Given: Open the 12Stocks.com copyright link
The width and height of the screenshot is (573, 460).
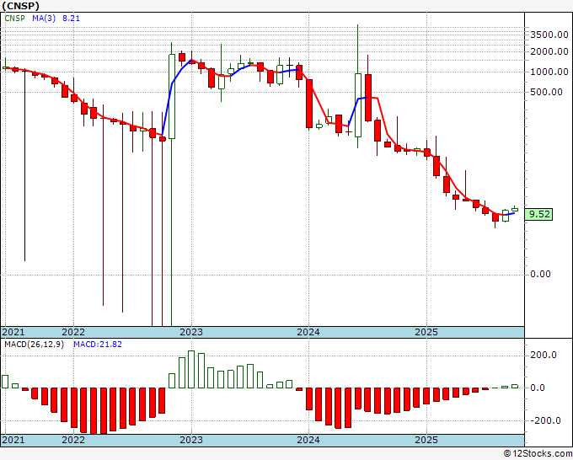Looking at the screenshot, I should tap(538, 454).
